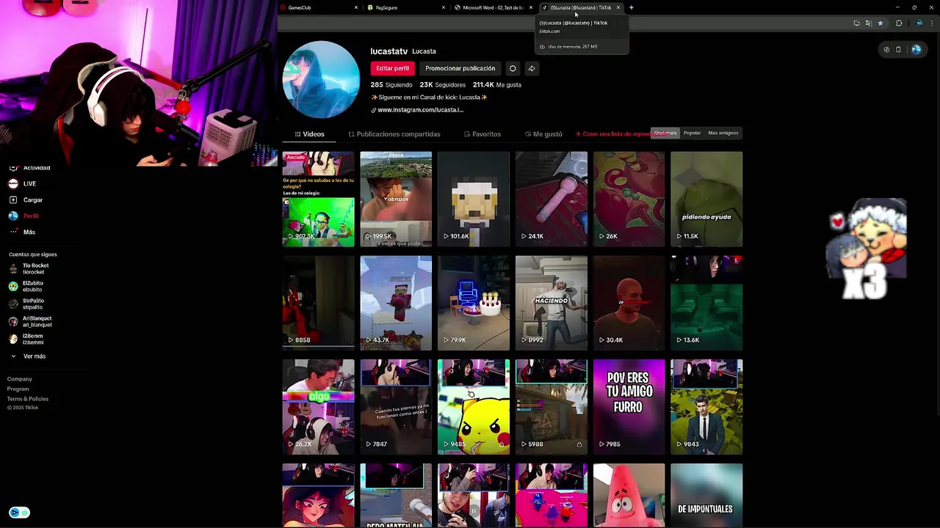Switch to the Microsoft Word browser tab
The image size is (940, 528).
(495, 7)
